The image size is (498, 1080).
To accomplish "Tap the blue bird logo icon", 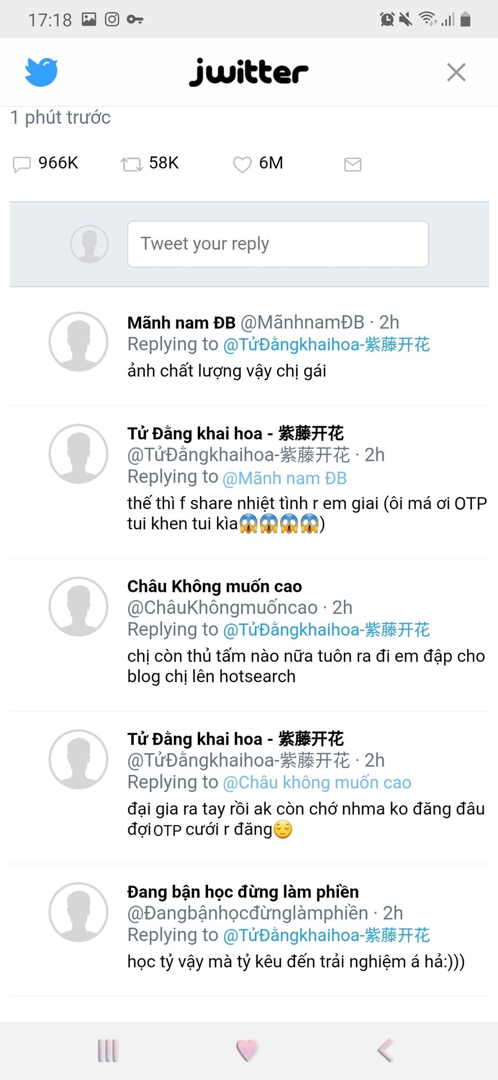I will click(42, 72).
